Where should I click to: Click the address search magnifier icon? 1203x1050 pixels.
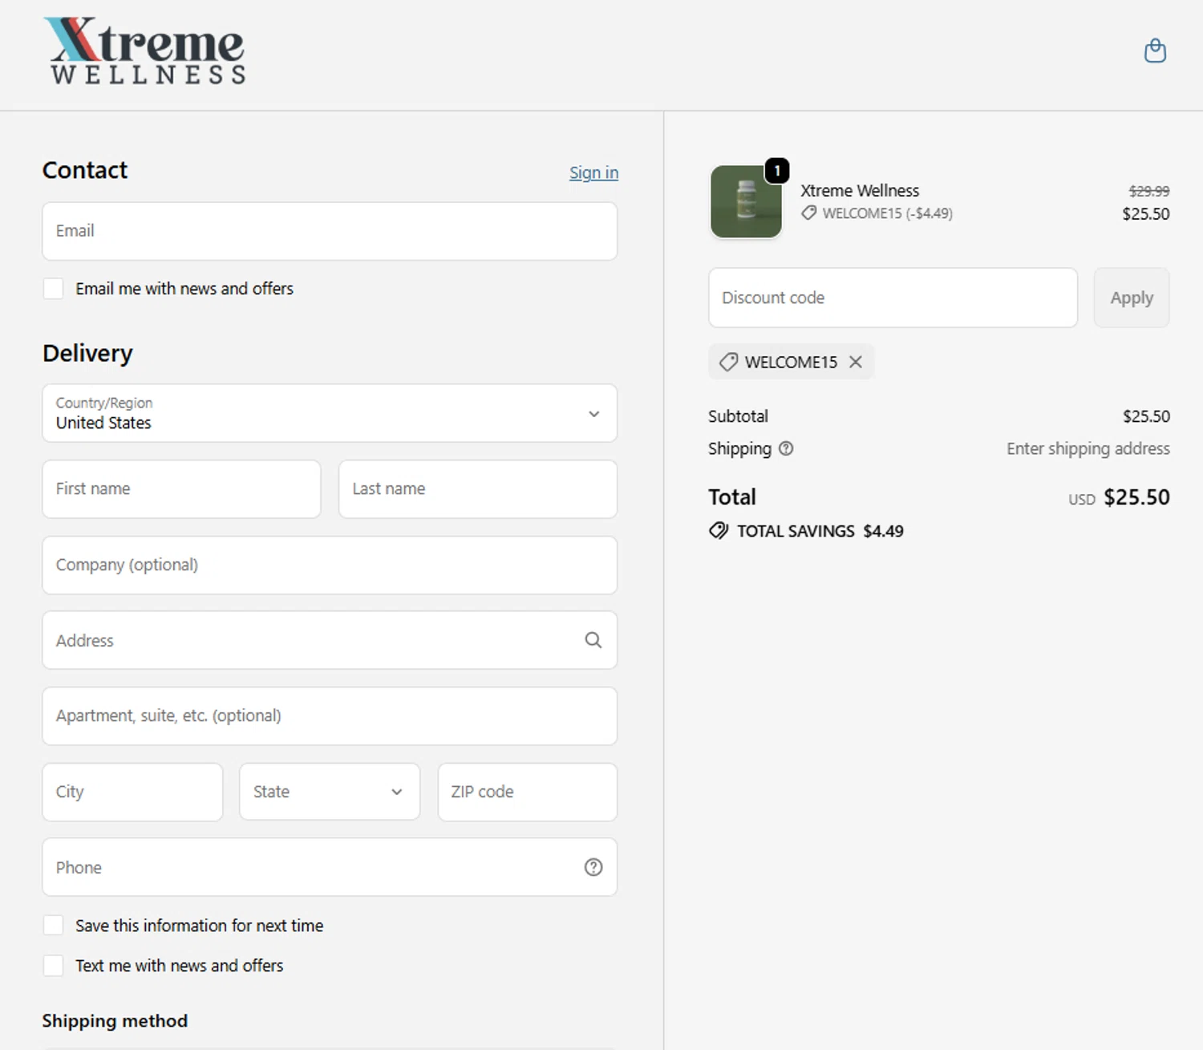click(x=593, y=640)
